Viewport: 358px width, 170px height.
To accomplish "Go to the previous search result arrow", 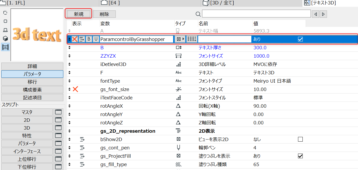I will coord(315,14).
